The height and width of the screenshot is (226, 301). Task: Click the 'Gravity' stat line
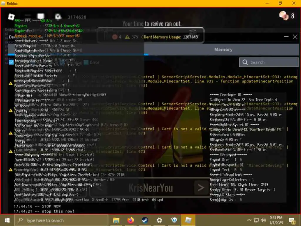click(31, 111)
